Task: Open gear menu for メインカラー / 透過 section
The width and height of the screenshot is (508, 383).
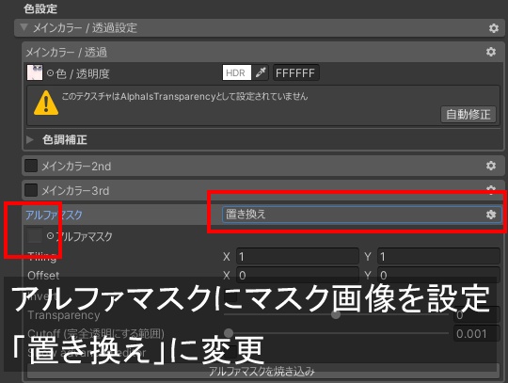Action: 491,52
